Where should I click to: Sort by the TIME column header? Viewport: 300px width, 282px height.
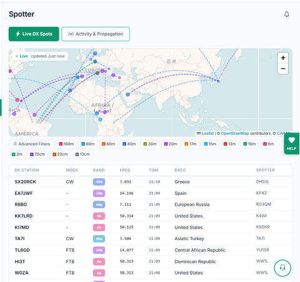tap(154, 170)
